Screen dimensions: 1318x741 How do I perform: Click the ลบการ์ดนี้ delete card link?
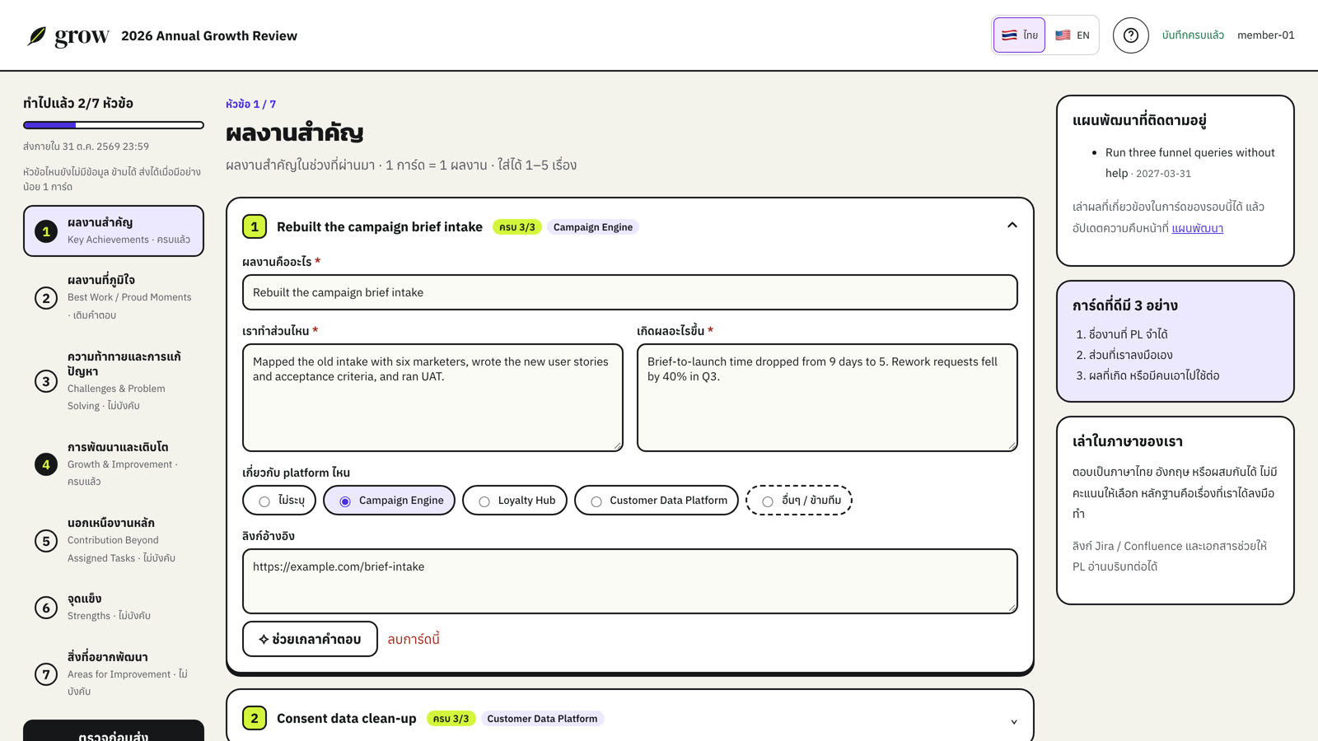pos(414,639)
